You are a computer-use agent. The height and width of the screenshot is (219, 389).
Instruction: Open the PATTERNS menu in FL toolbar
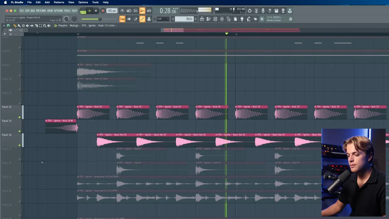click(41, 11)
